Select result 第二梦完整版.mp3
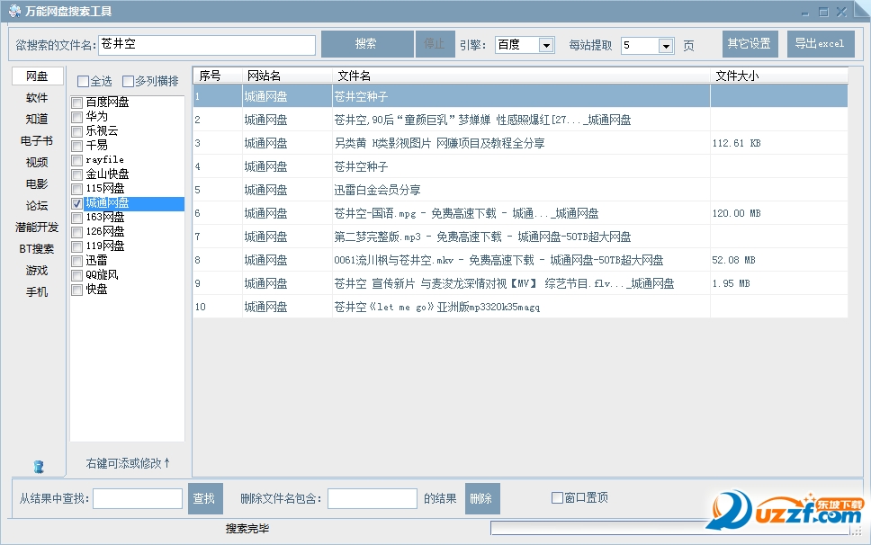Image resolution: width=871 pixels, height=545 pixels. click(520, 236)
